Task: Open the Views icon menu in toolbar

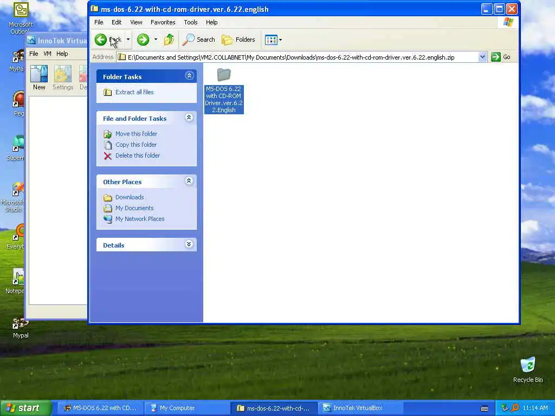Action: click(x=273, y=40)
